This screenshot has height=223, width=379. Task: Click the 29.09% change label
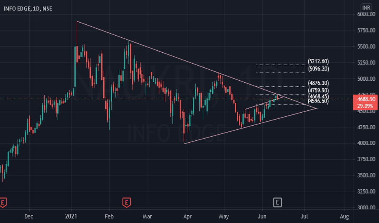pyautogui.click(x=365, y=106)
